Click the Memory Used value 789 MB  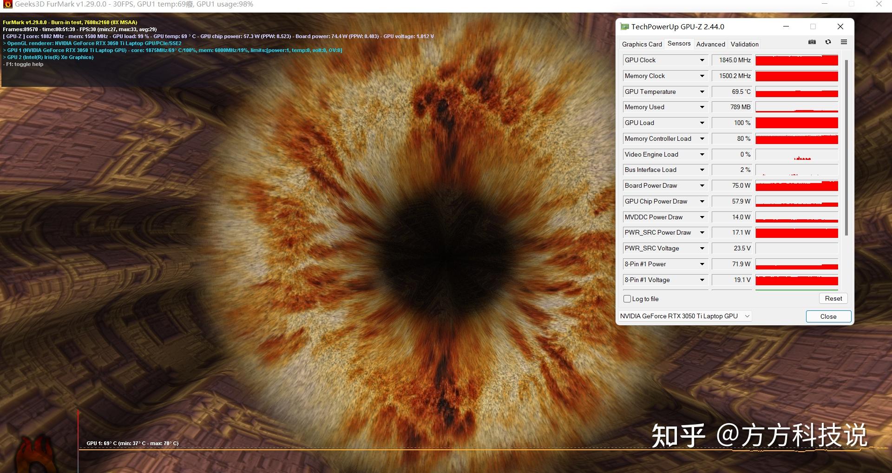coord(732,107)
